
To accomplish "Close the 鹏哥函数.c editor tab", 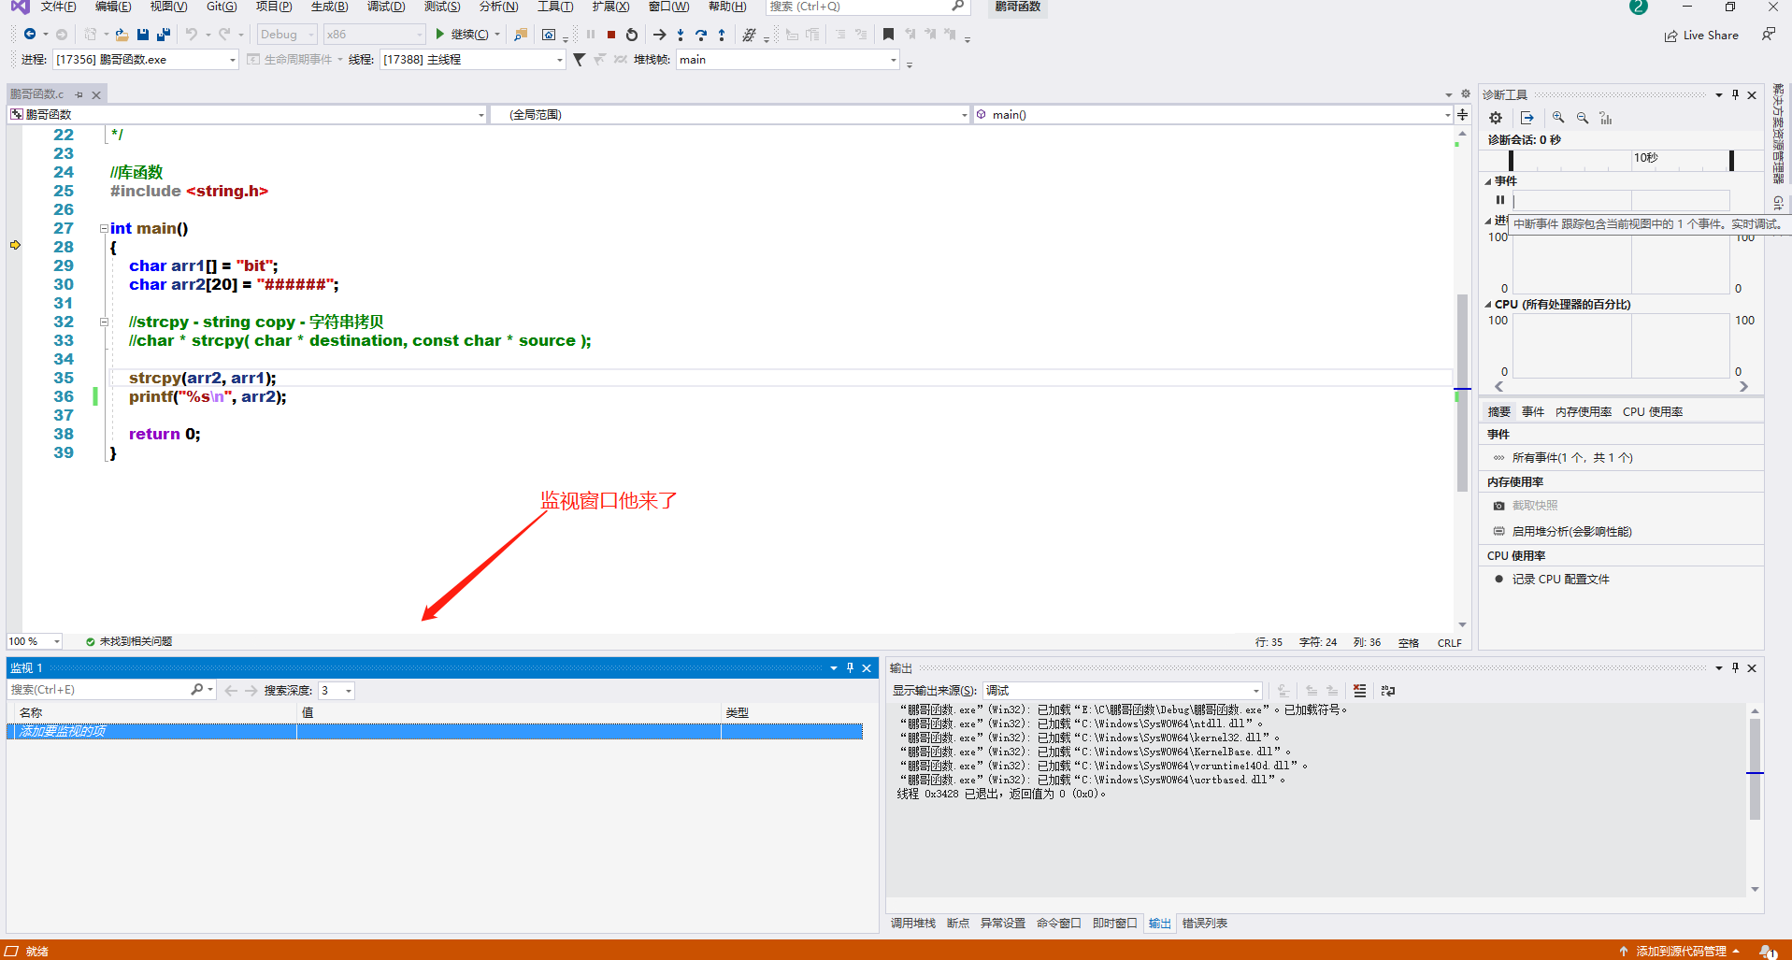I will pyautogui.click(x=96, y=94).
